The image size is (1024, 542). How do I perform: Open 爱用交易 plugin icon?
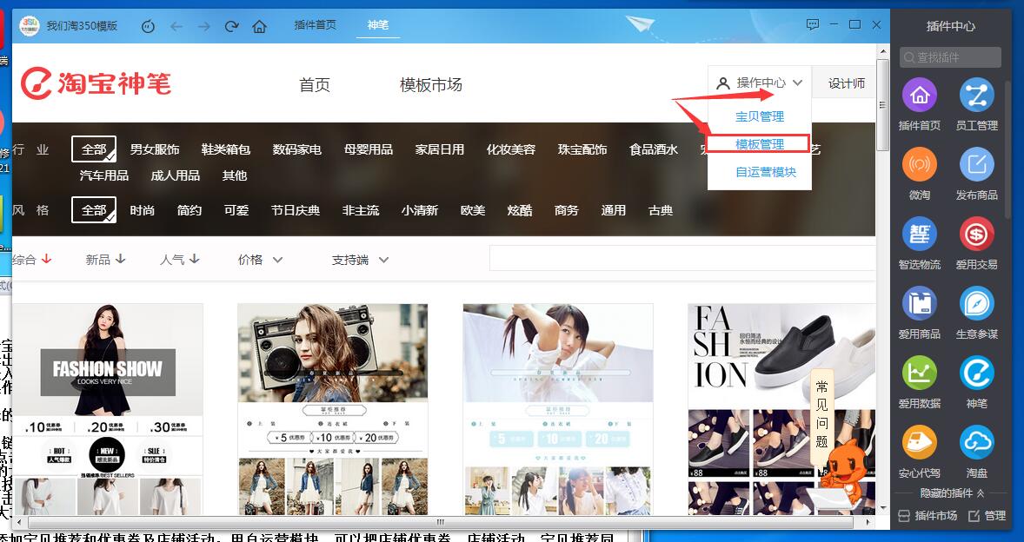[976, 235]
